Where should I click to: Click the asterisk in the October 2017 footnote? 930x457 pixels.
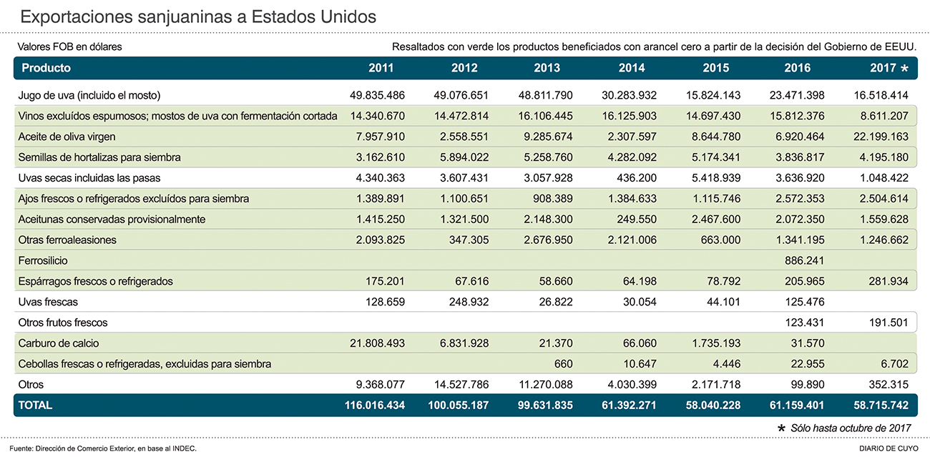pos(782,428)
